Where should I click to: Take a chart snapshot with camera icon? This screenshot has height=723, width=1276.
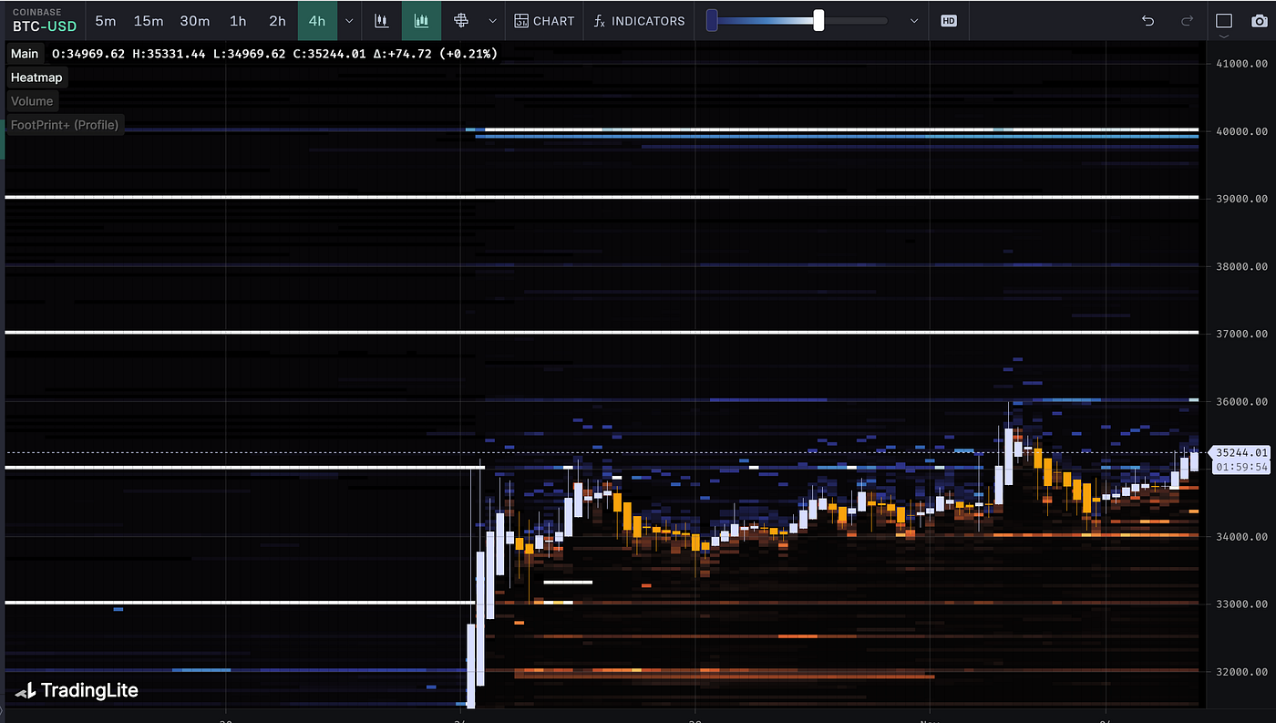click(x=1259, y=21)
